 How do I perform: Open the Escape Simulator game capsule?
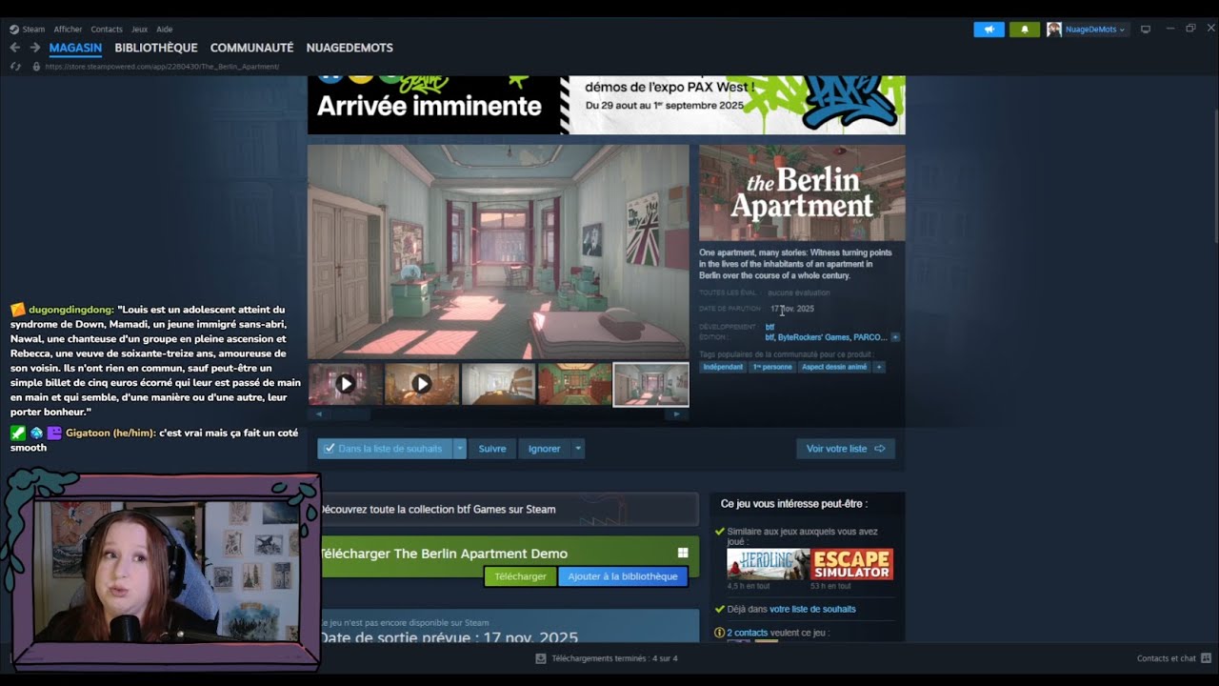(852, 564)
